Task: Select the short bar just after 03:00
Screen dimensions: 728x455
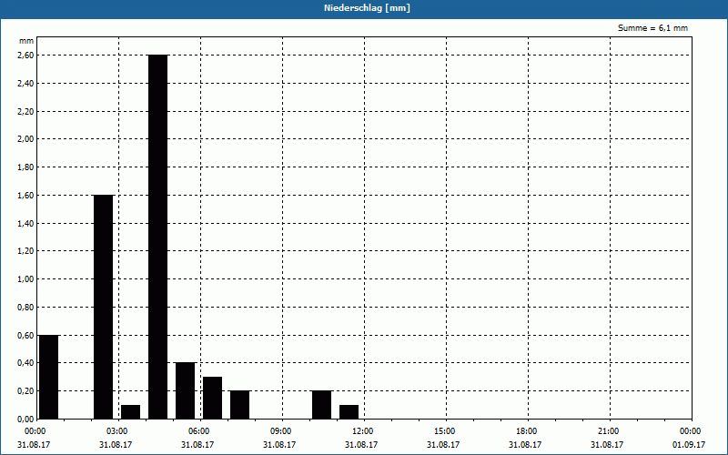Action: [x=130, y=411]
